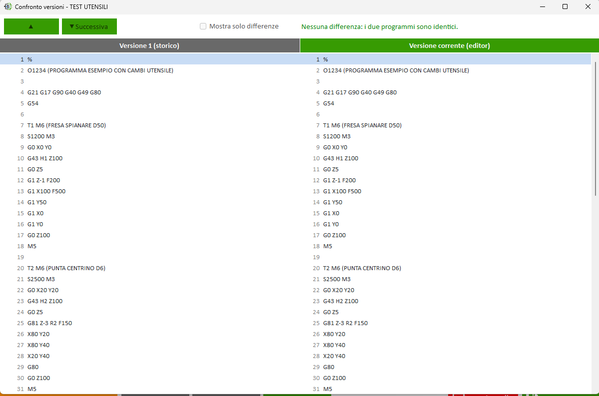Jump to the next difference with Successiva
The width and height of the screenshot is (599, 396).
click(89, 26)
